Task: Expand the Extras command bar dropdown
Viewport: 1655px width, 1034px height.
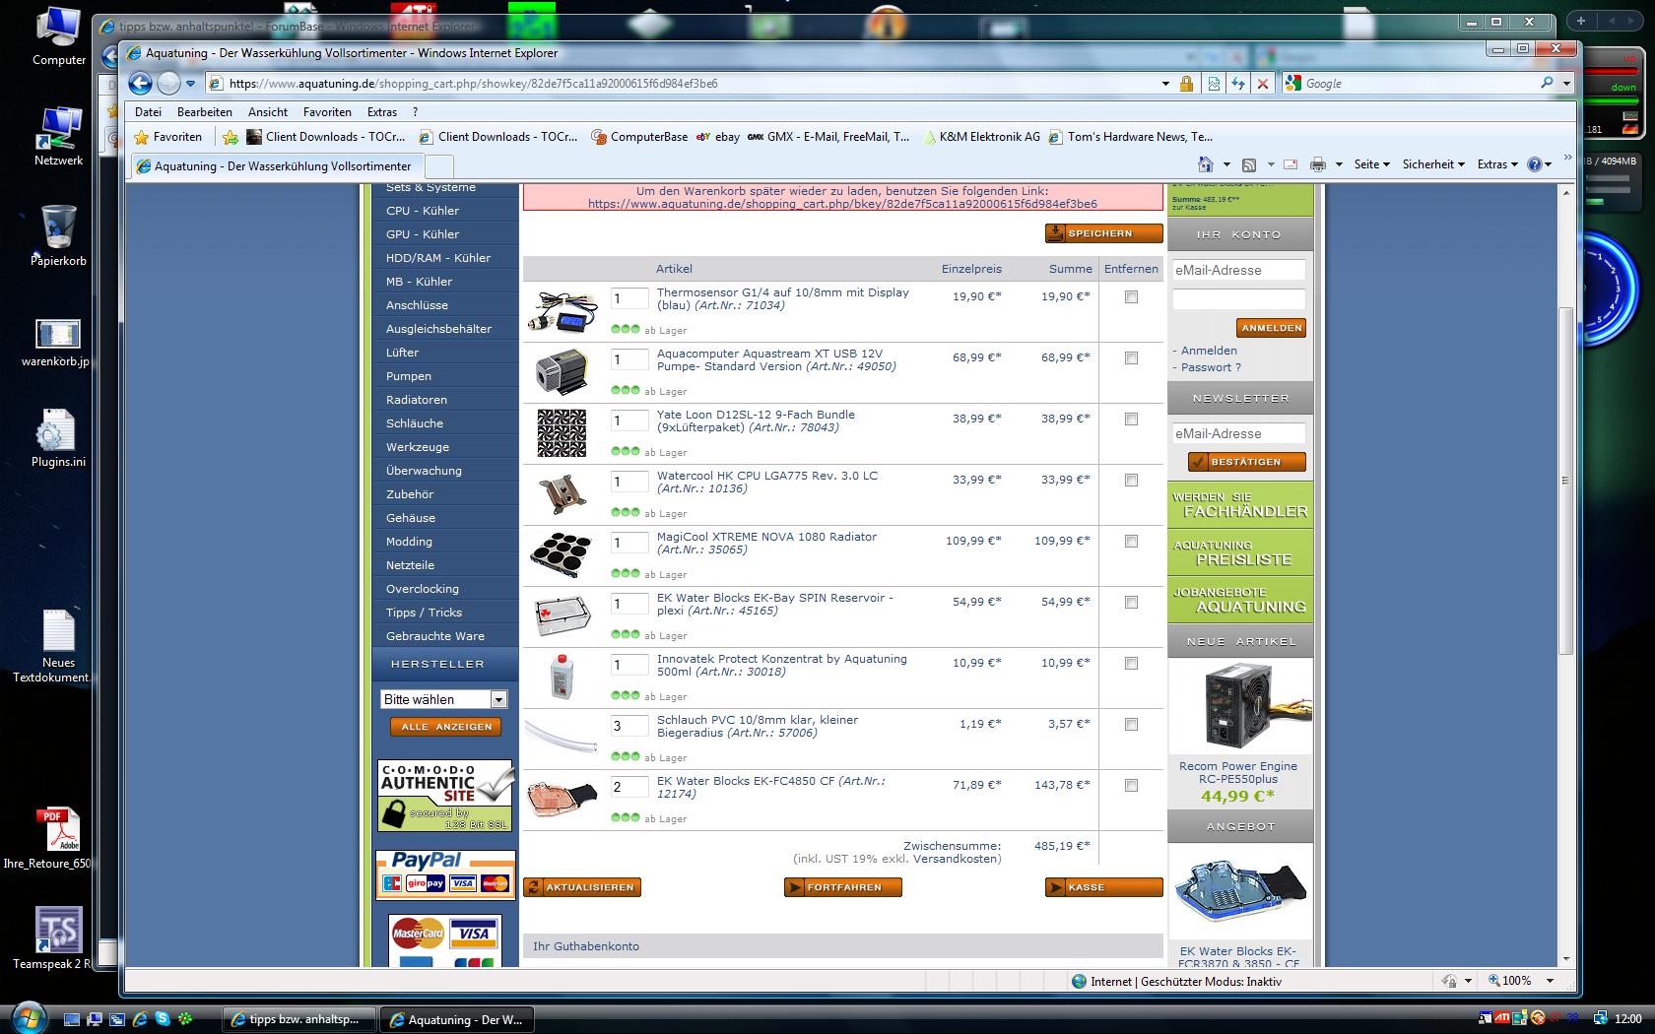Action: [1498, 164]
